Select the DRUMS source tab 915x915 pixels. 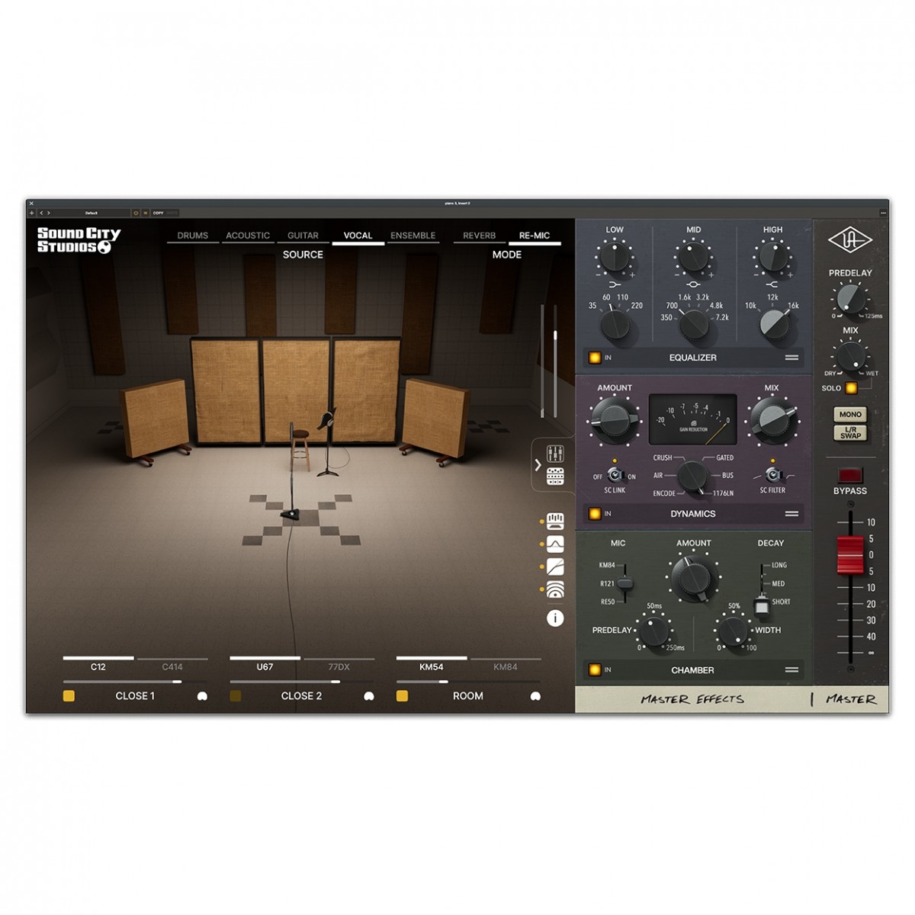[x=192, y=236]
